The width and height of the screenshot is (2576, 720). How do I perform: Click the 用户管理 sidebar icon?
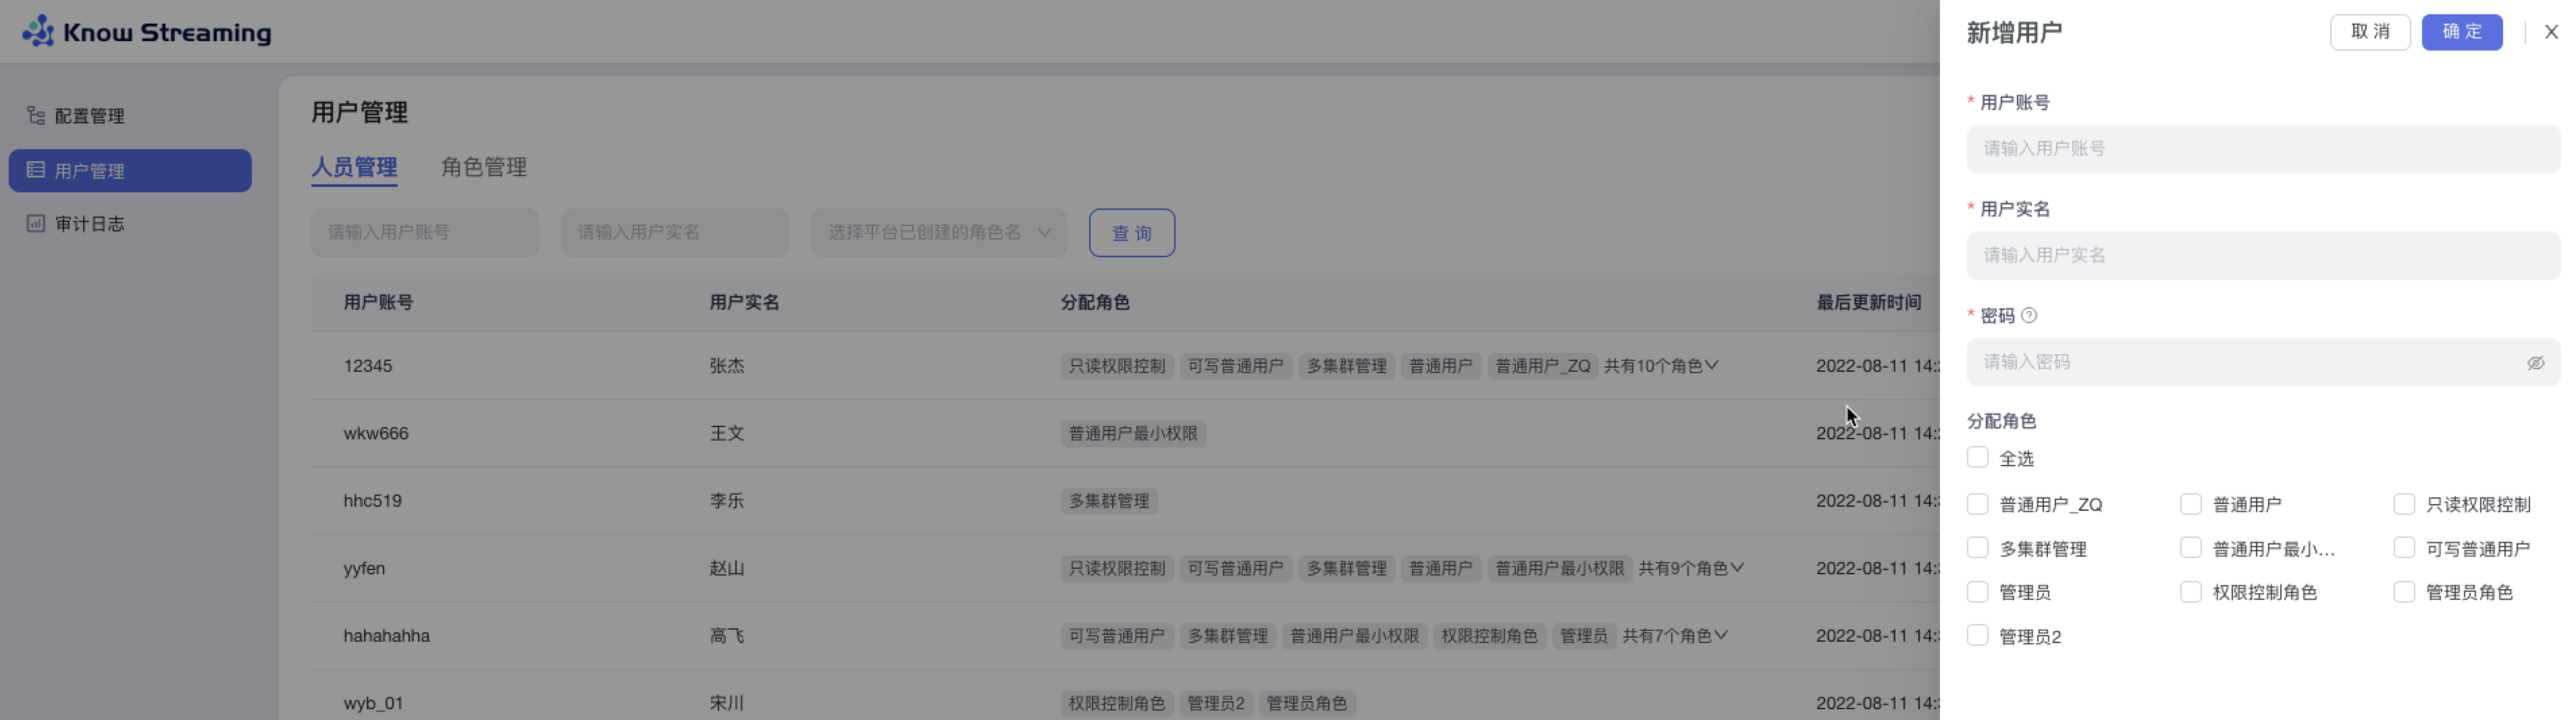point(36,170)
